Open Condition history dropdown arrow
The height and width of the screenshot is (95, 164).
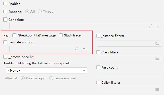158,26
